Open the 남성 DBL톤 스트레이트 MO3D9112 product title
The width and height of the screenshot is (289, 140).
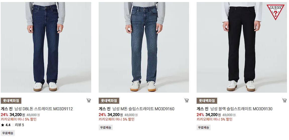click(44, 109)
